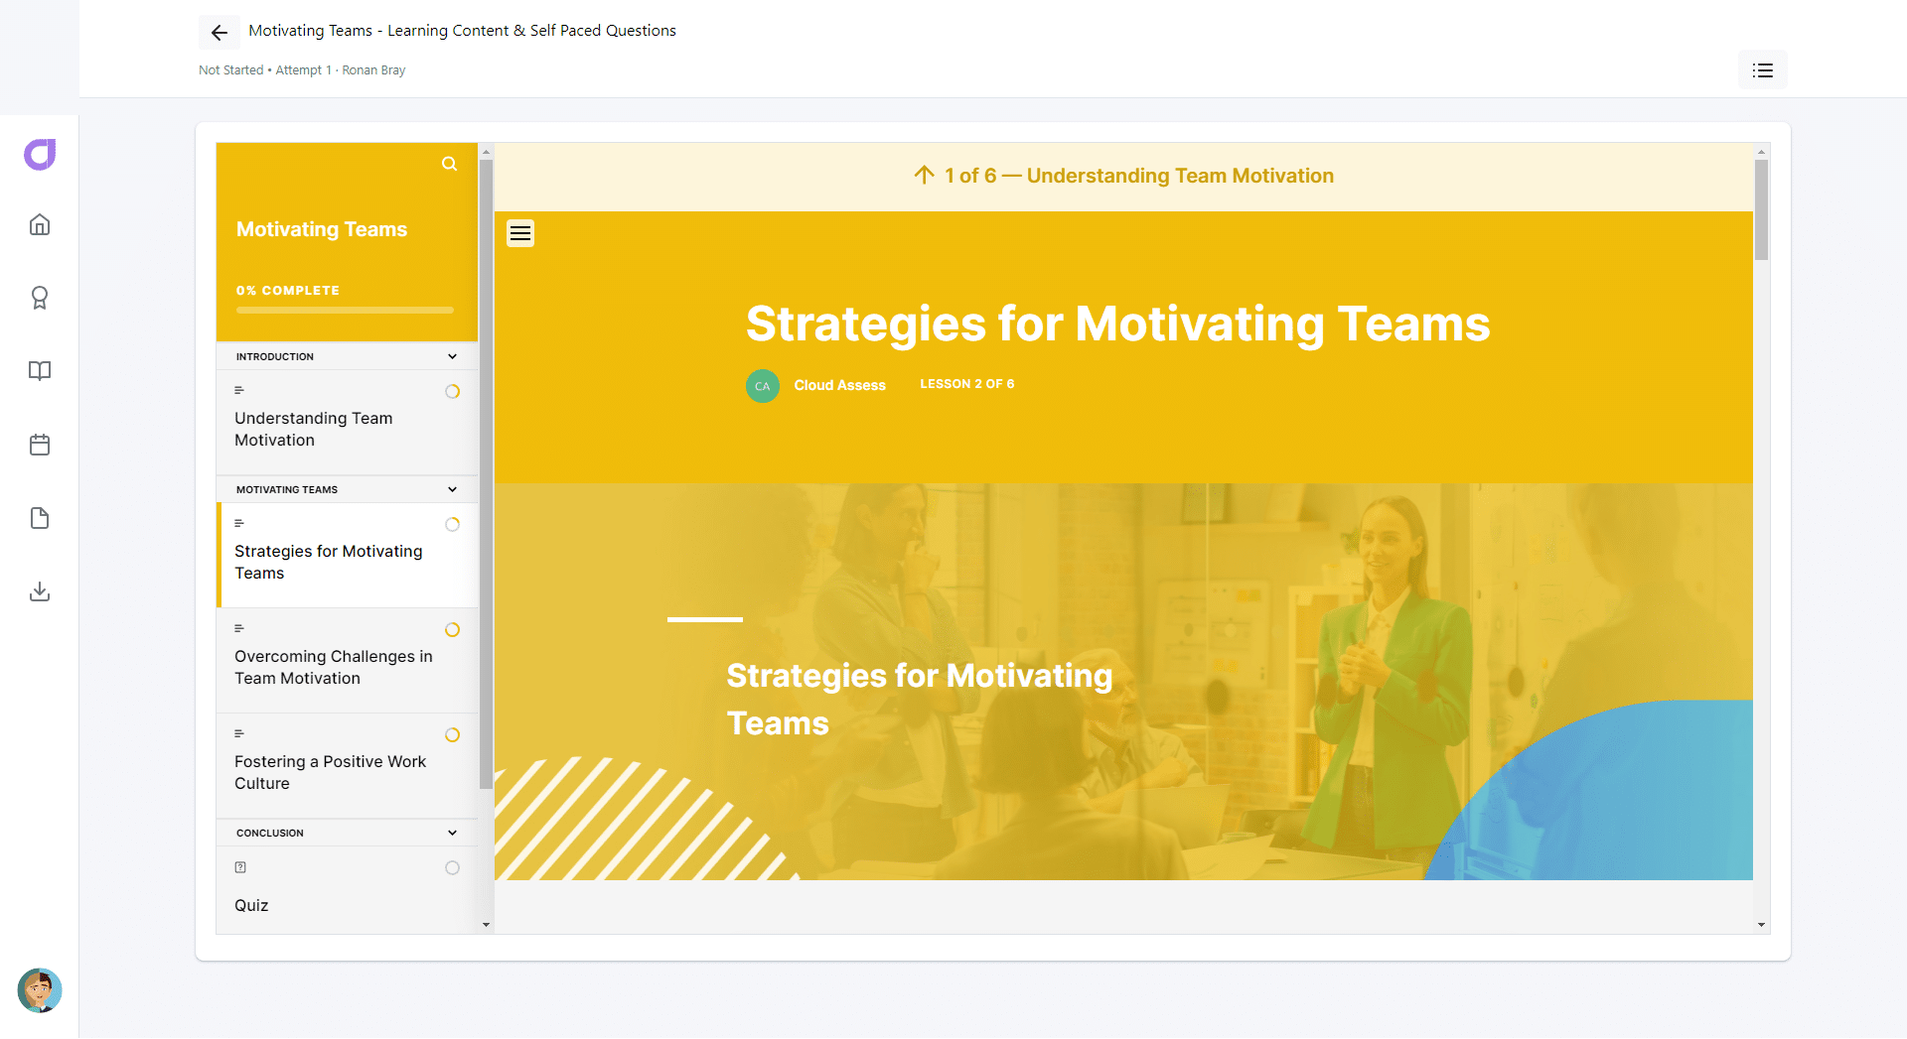Click lesson icon above Strategies for Motivating Teams

click(x=239, y=524)
